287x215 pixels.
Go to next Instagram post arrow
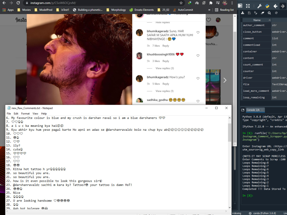point(225,80)
